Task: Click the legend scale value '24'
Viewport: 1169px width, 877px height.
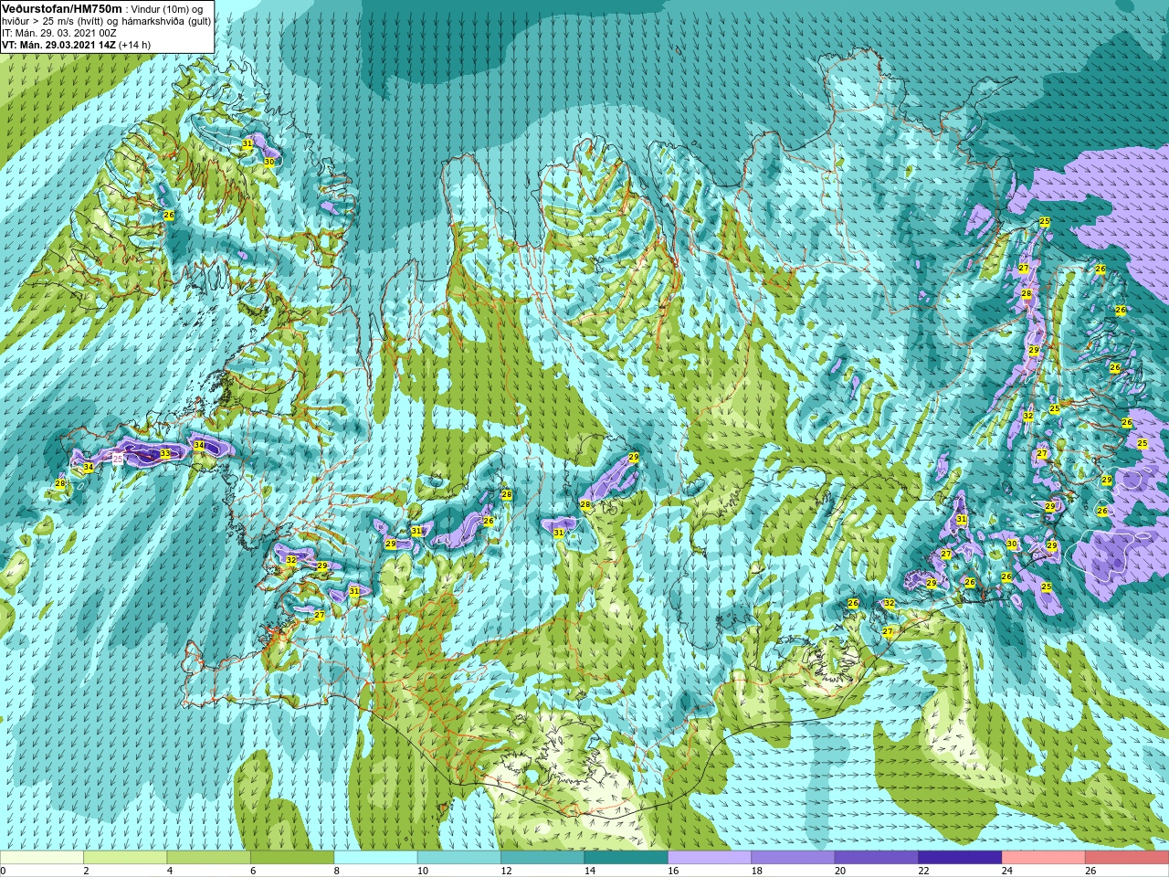Action: click(1007, 871)
